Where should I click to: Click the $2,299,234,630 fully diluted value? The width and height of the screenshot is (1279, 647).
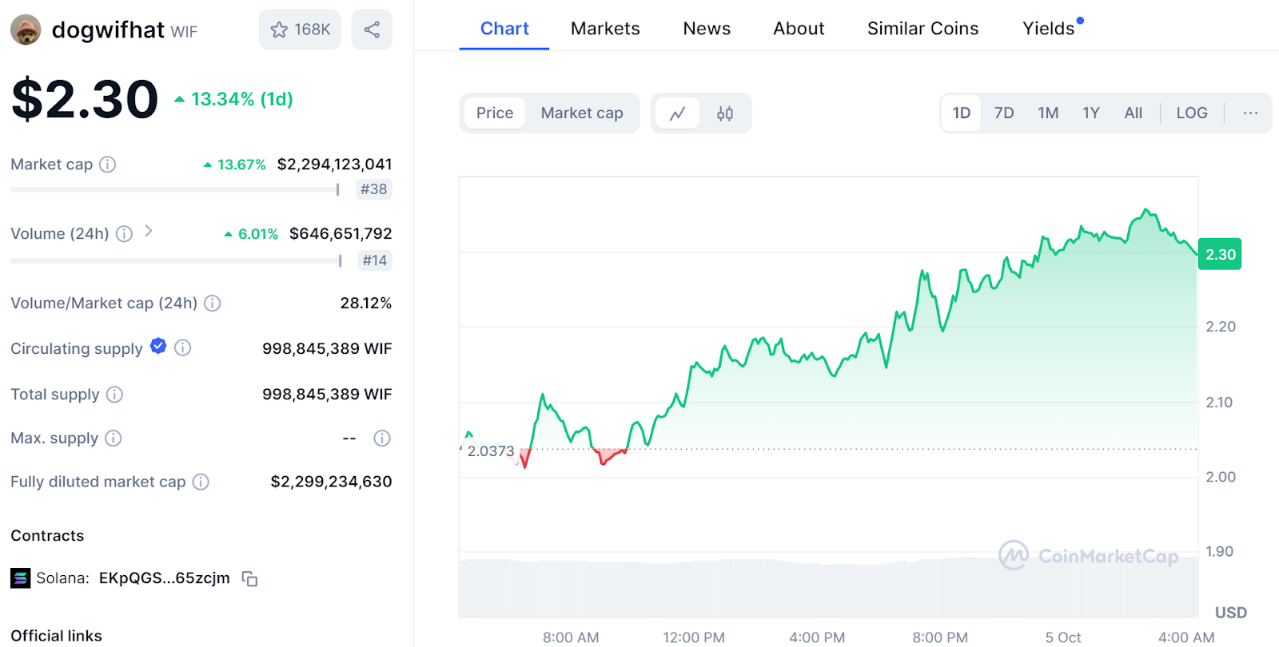coord(331,482)
